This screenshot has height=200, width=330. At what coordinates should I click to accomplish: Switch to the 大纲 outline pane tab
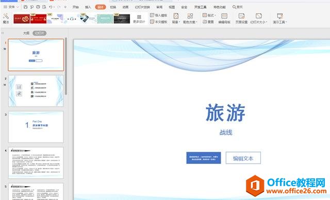[26, 33]
